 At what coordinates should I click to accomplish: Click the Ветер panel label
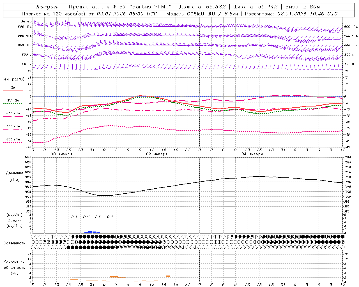26,21
